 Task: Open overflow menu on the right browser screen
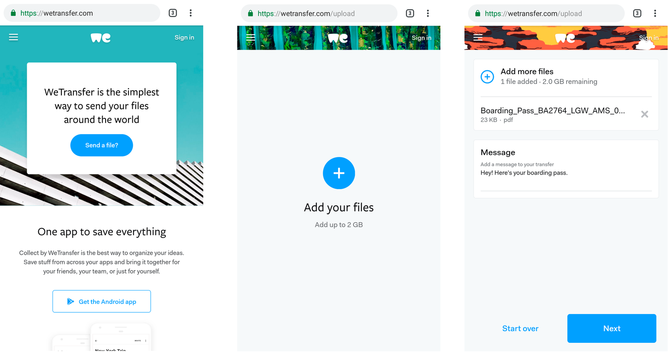coord(655,13)
